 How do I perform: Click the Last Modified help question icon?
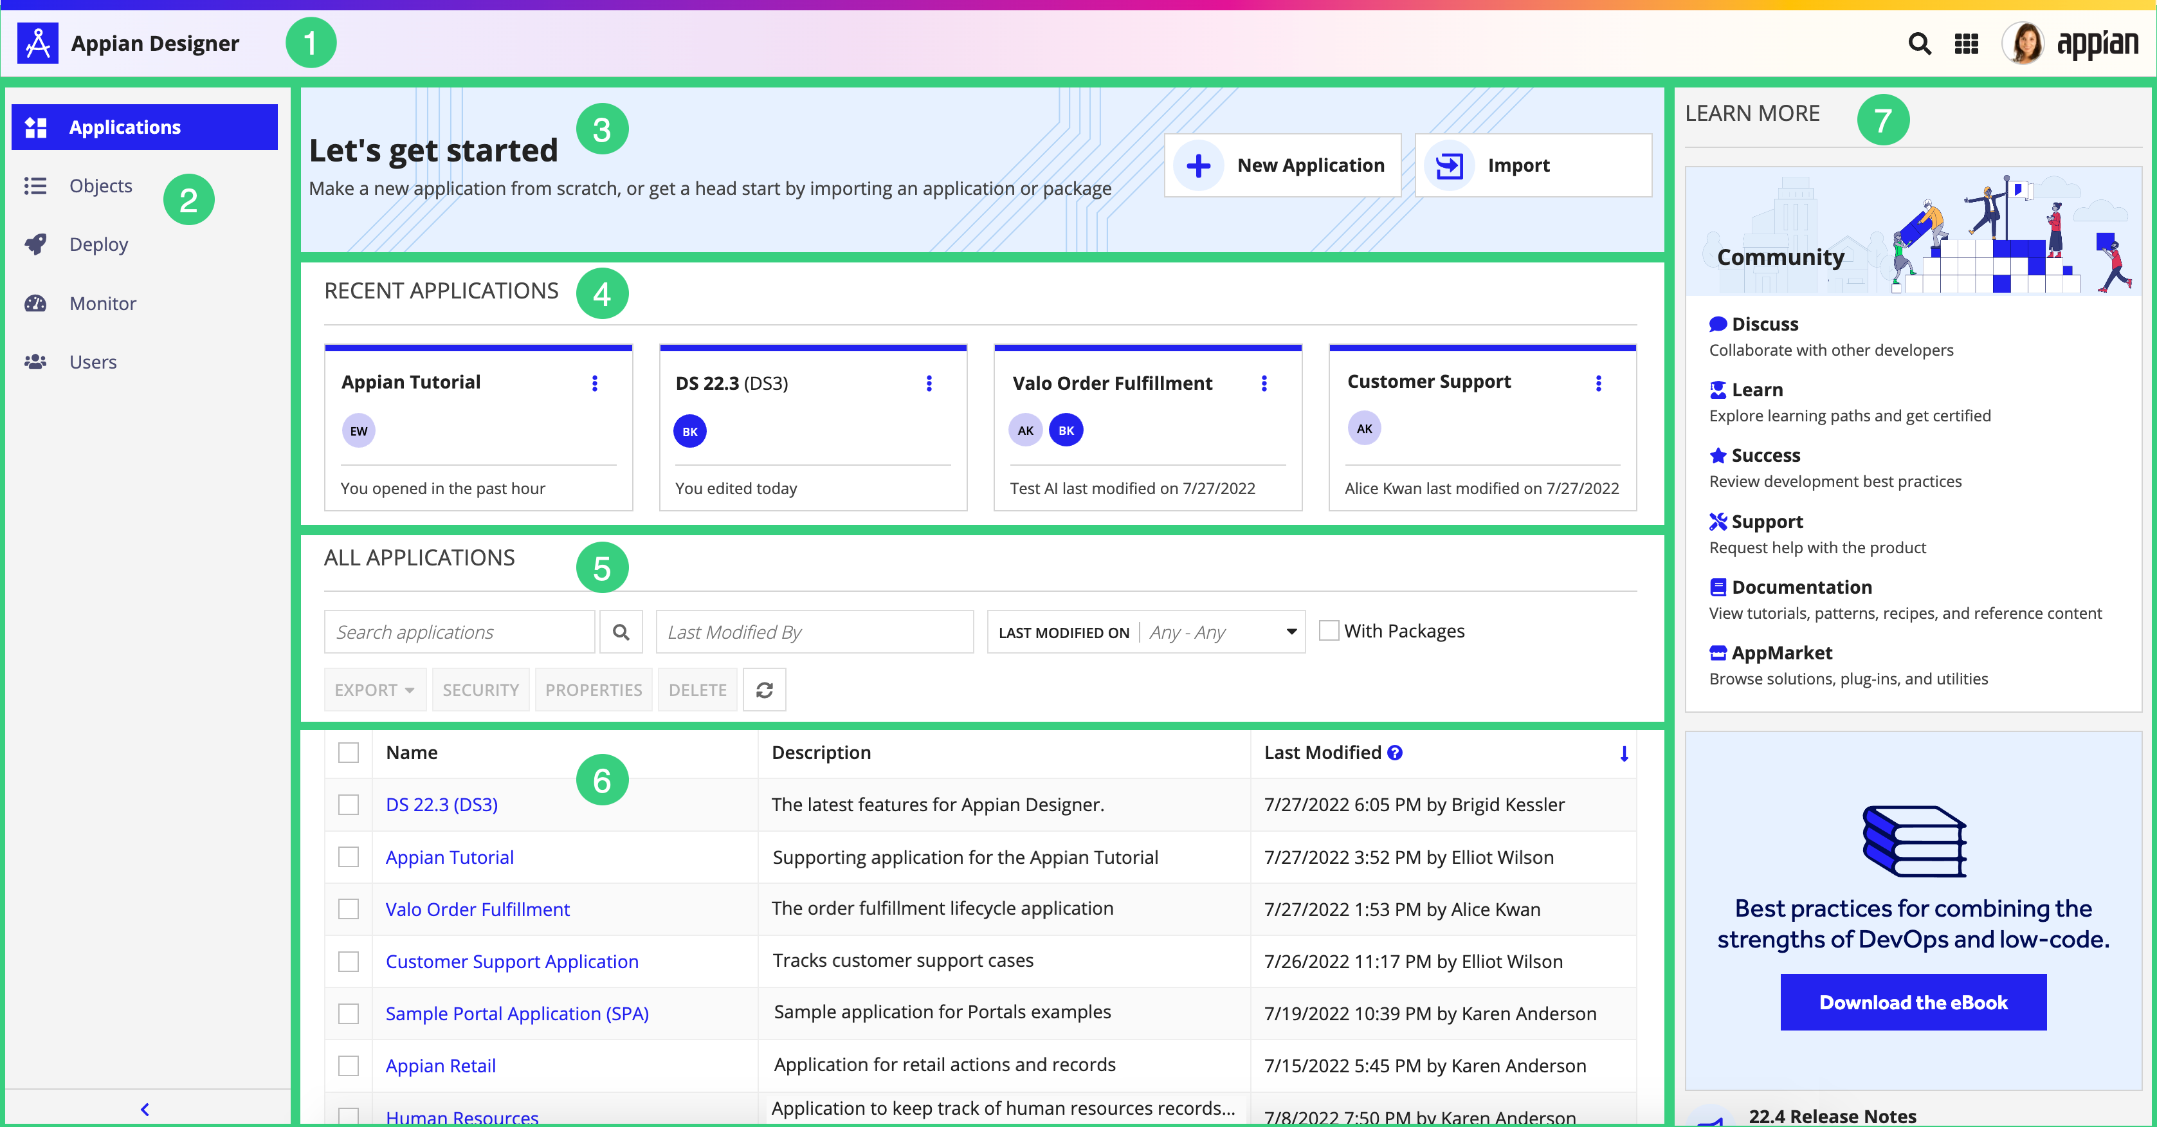(1394, 753)
